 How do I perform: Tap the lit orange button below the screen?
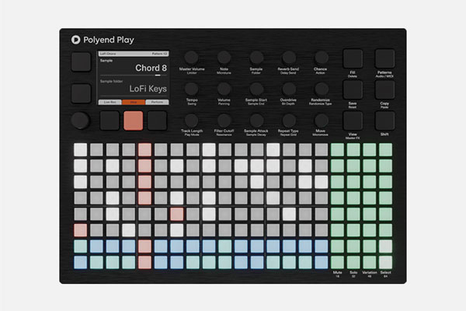pos(133,121)
